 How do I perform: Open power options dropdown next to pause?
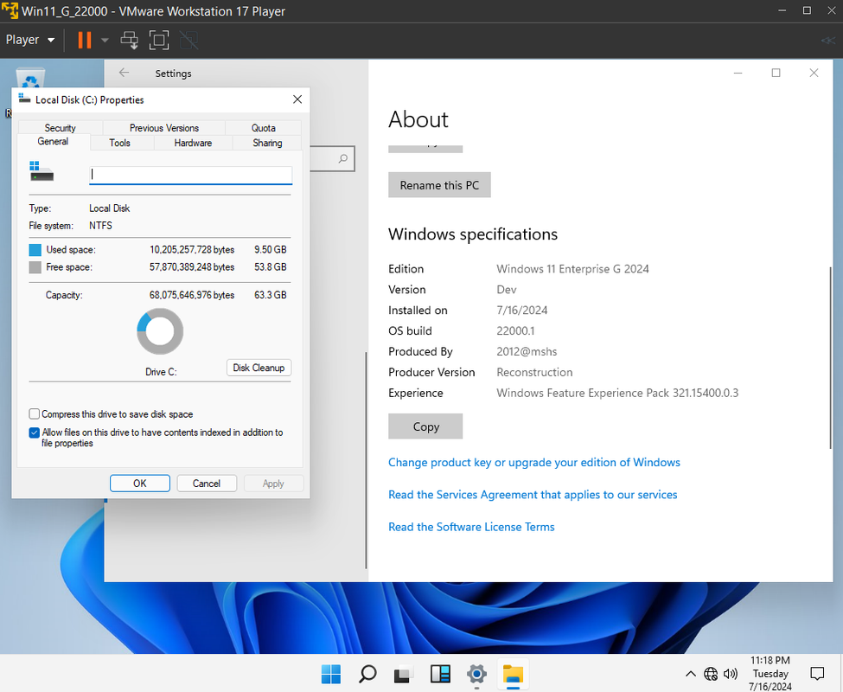tap(105, 40)
